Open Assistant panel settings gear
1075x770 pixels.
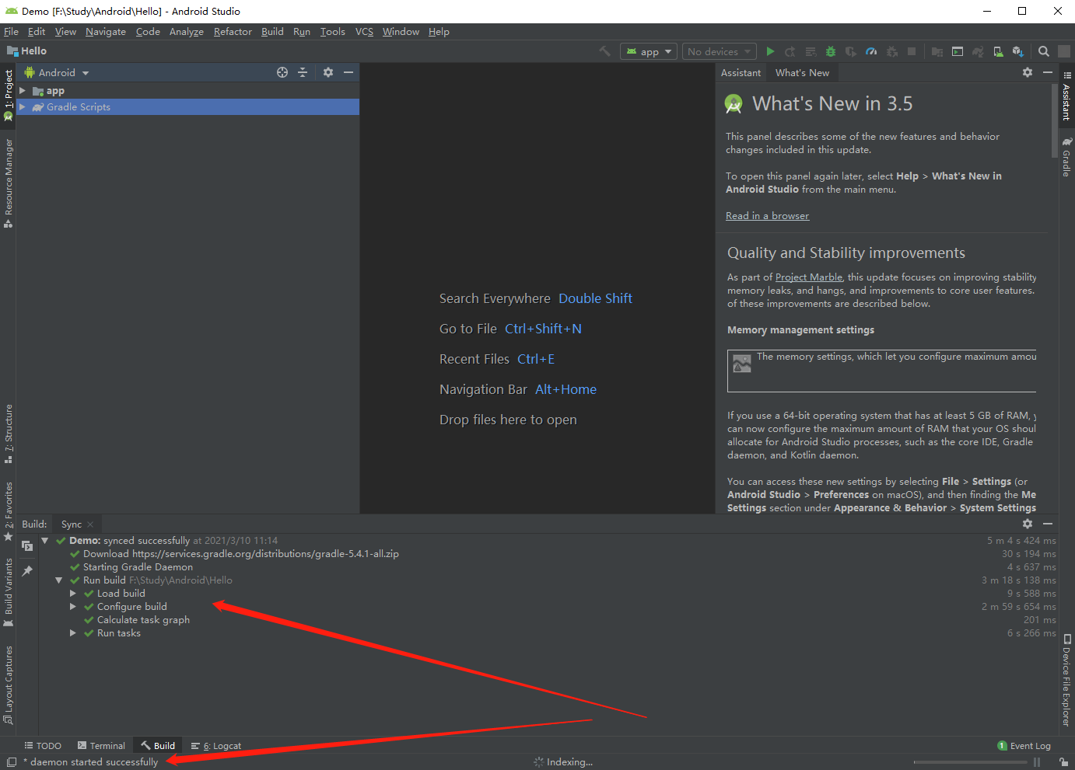pyautogui.click(x=1028, y=72)
